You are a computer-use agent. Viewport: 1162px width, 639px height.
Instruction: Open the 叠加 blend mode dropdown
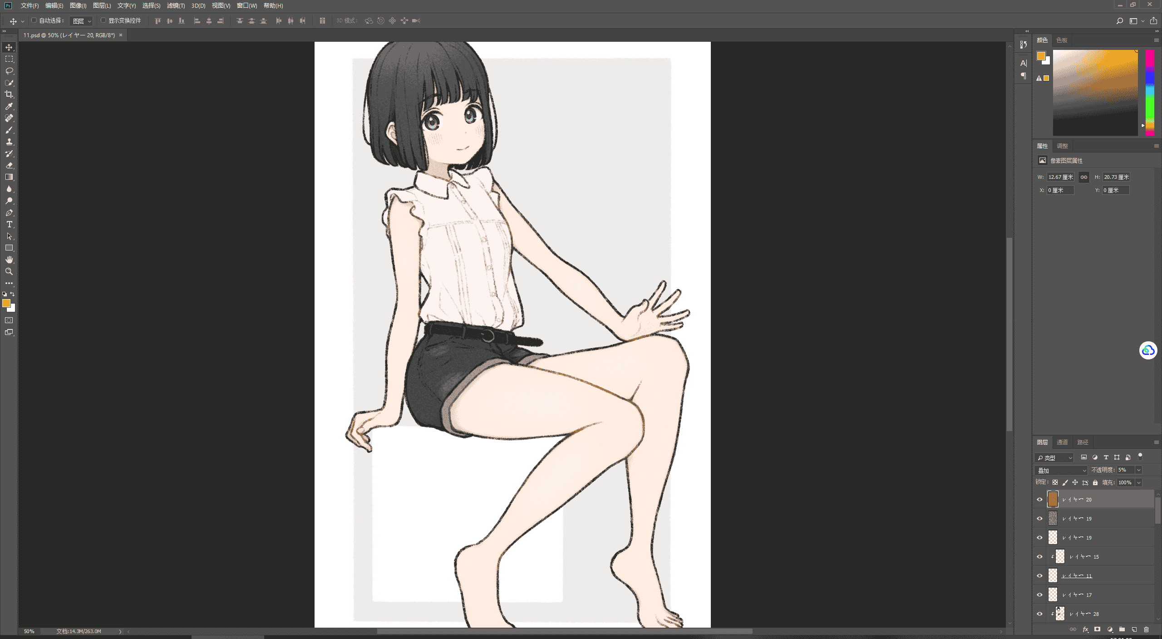click(1061, 470)
